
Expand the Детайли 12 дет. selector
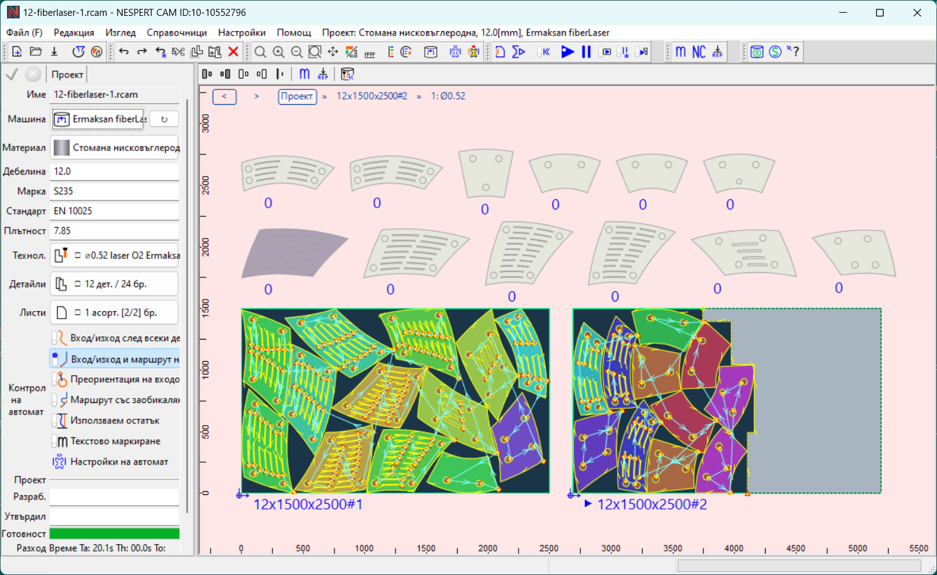[115, 284]
